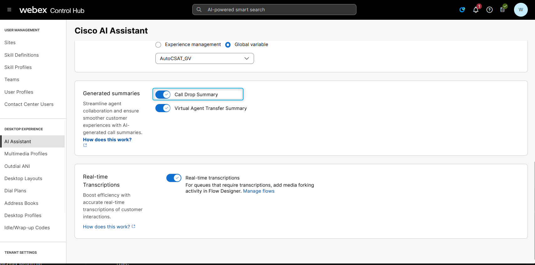Click the Webex AI Assistant icon in header
This screenshot has width=535, height=265.
462,10
